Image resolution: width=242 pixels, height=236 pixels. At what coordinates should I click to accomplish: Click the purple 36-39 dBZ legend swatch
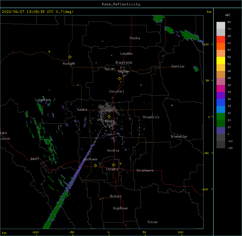pyautogui.click(x=221, y=95)
